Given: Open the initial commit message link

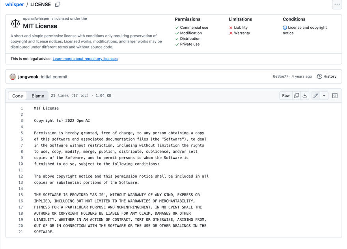Looking at the screenshot, I should tap(54, 77).
